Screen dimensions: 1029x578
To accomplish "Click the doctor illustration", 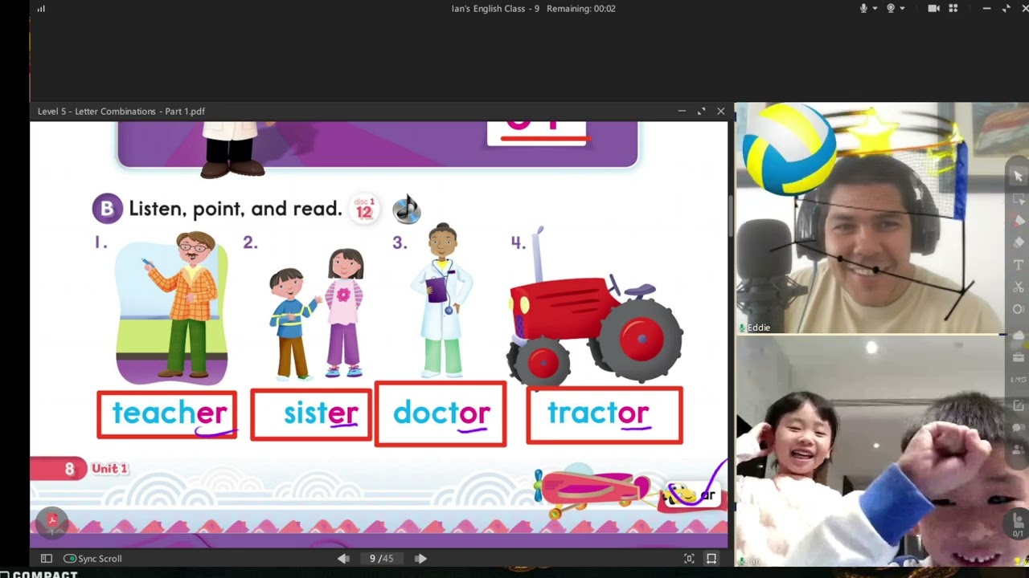I will tap(442, 301).
